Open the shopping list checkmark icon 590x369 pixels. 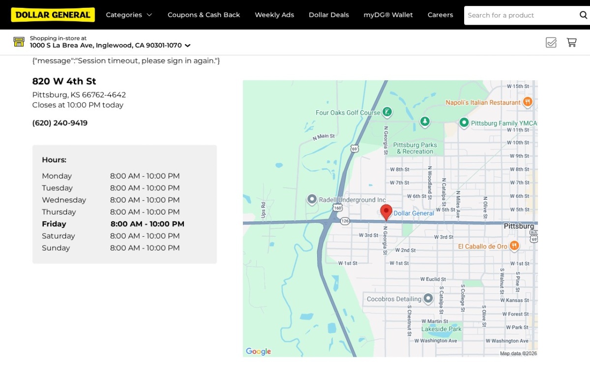pos(551,42)
